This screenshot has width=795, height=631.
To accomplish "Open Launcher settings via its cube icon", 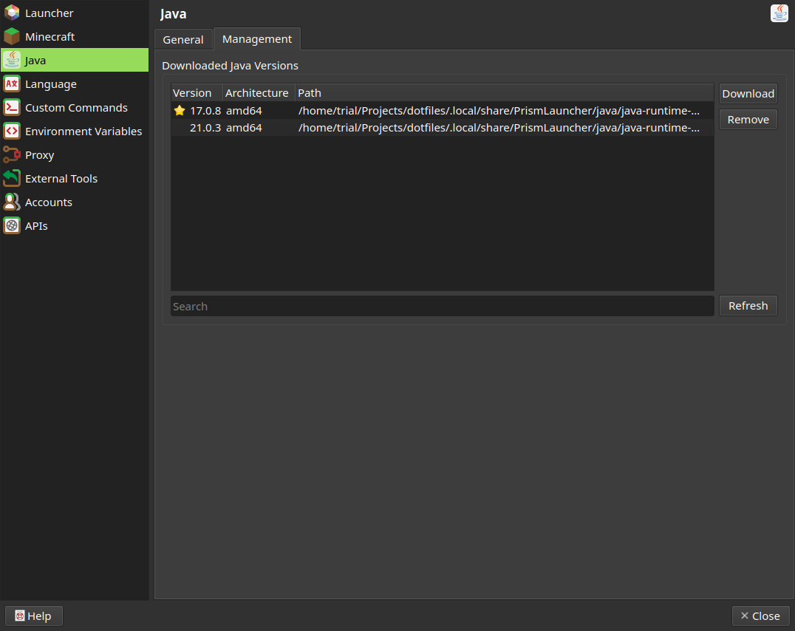I will (x=12, y=13).
